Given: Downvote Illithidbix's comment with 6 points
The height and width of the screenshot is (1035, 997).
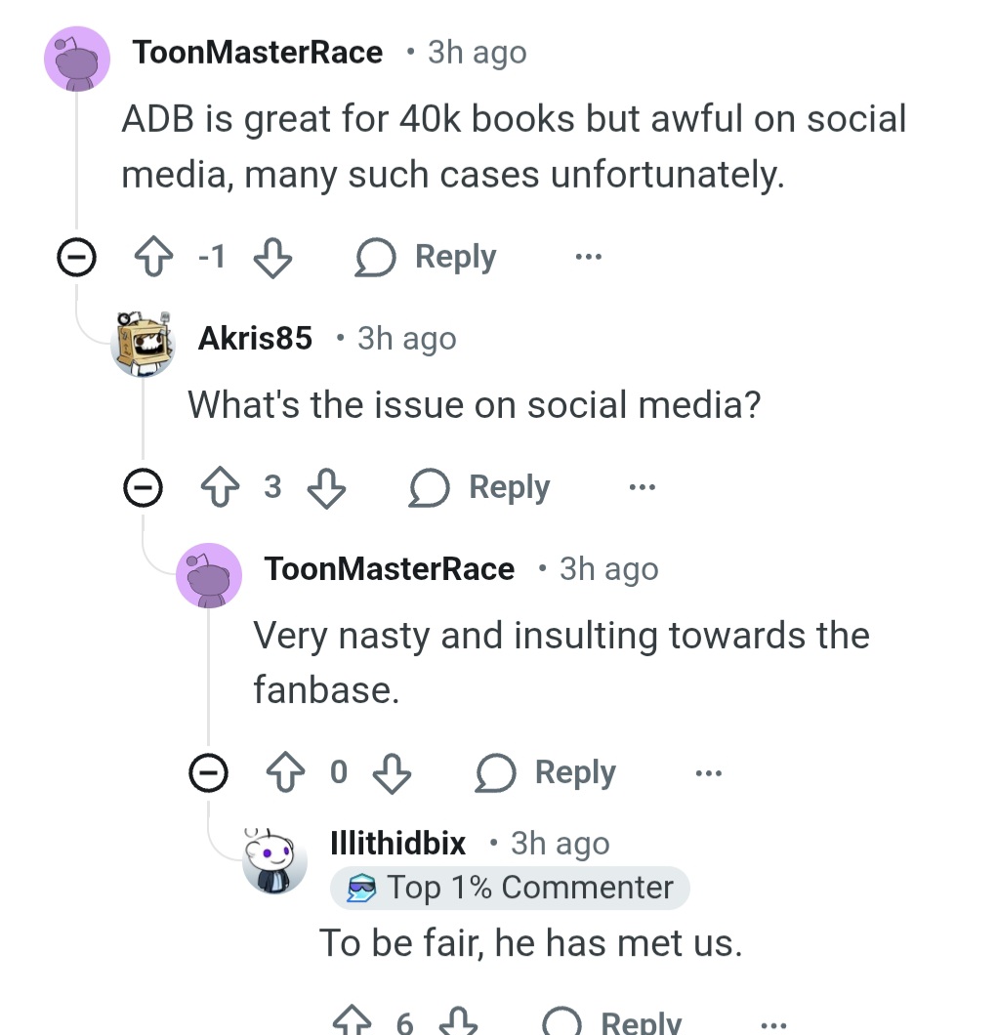Looking at the screenshot, I should pos(457,1022).
